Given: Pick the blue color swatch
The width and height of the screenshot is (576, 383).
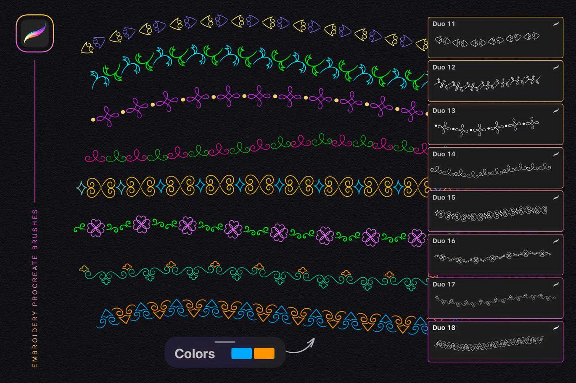Looking at the screenshot, I should click(x=241, y=354).
